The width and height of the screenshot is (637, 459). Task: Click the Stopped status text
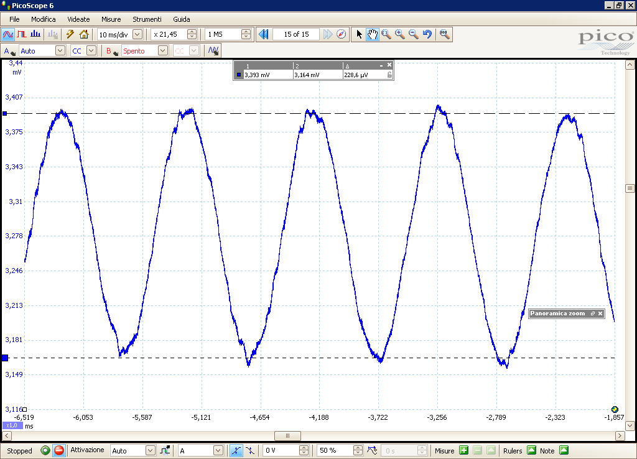(19, 451)
